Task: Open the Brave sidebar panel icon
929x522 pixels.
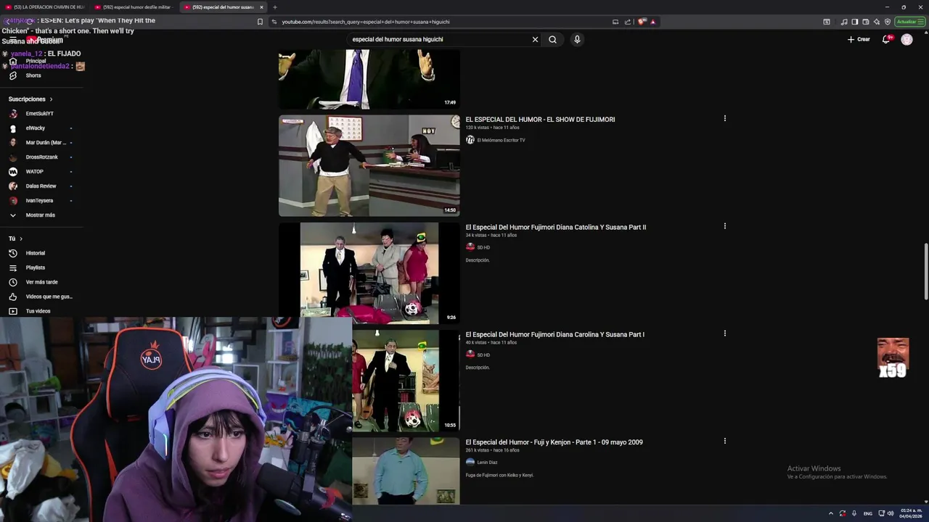Action: click(x=855, y=22)
